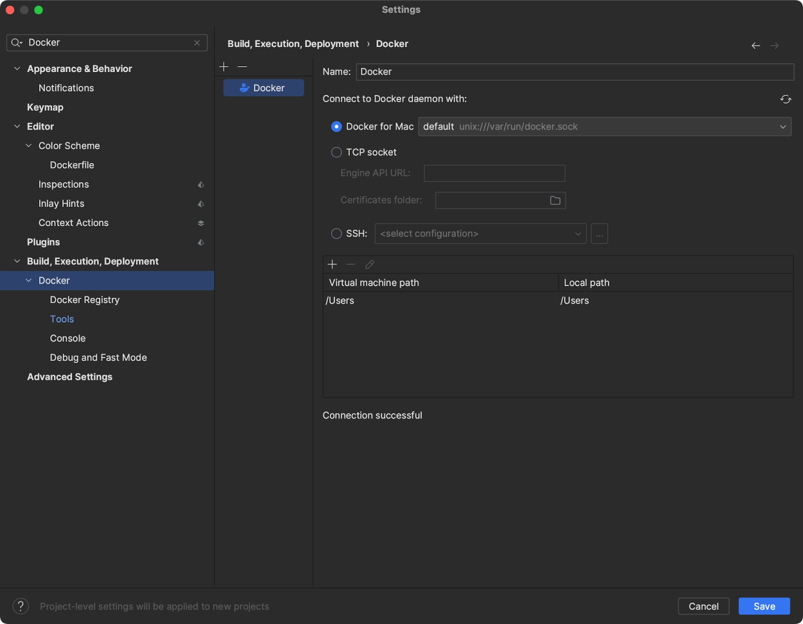Select the /Users virtual machine path cell
The image size is (803, 624).
click(441, 301)
